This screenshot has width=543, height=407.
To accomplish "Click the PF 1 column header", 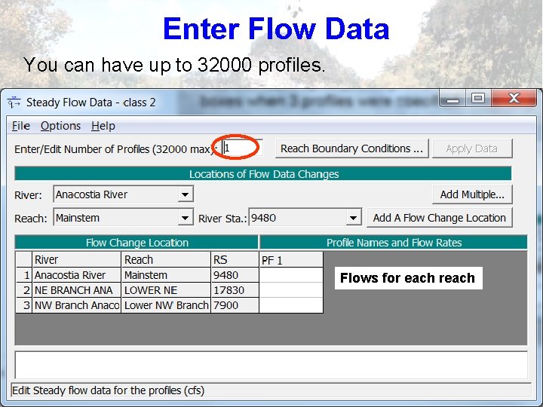I will [x=291, y=259].
